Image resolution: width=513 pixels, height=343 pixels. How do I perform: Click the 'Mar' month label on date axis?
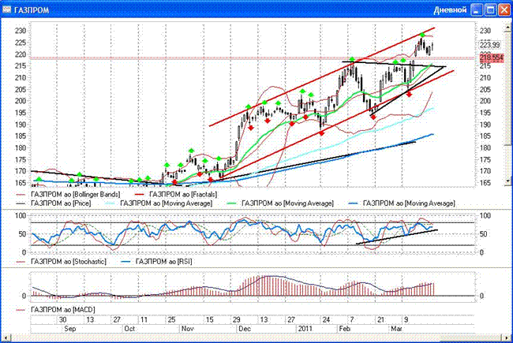click(396, 329)
